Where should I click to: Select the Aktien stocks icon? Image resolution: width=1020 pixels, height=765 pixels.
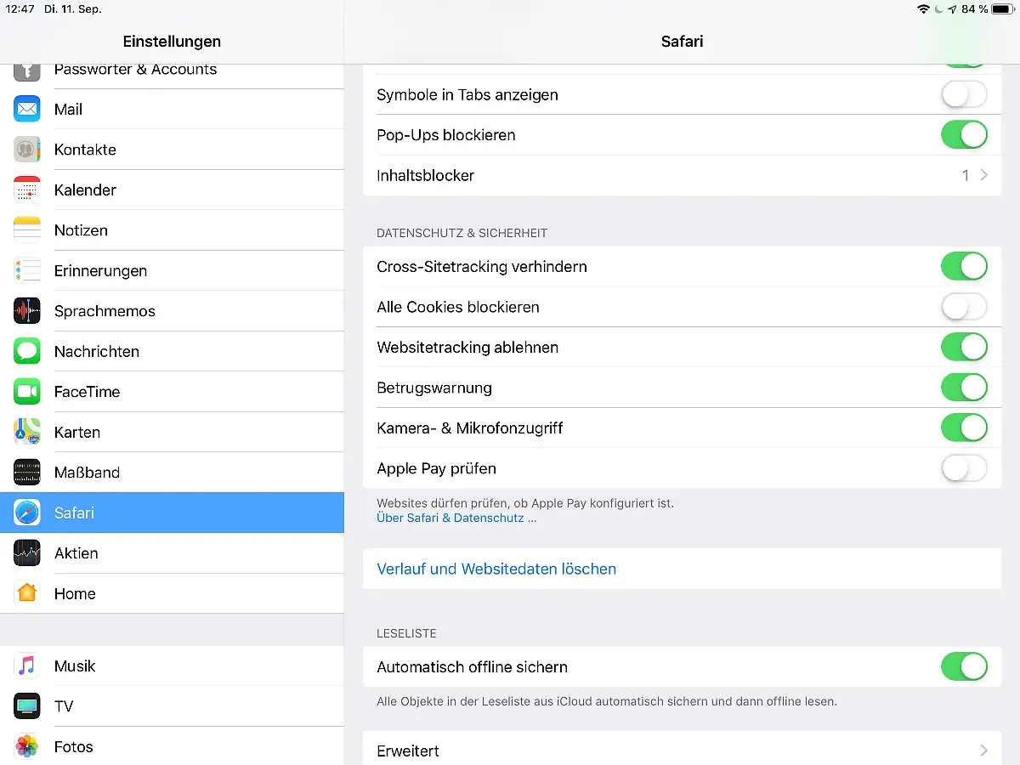tap(27, 553)
